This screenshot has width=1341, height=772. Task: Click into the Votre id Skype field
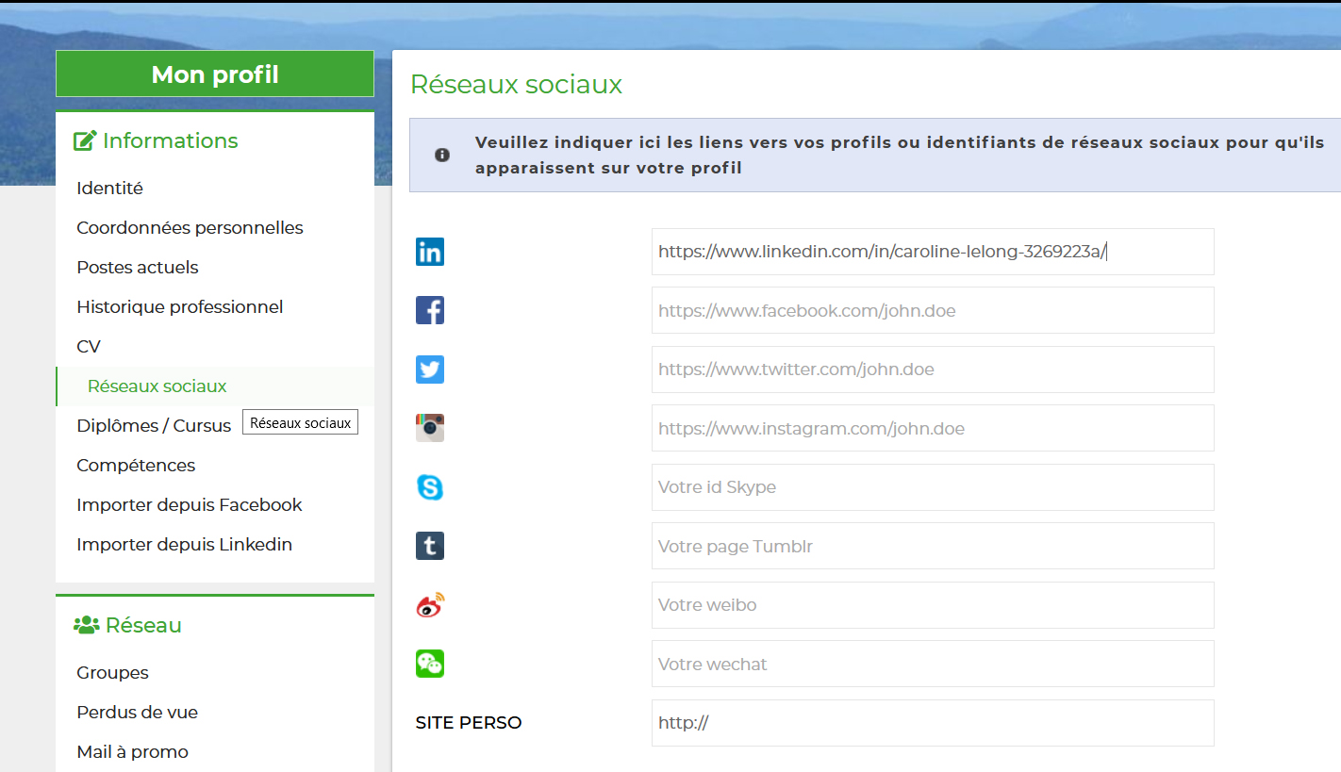click(x=932, y=487)
